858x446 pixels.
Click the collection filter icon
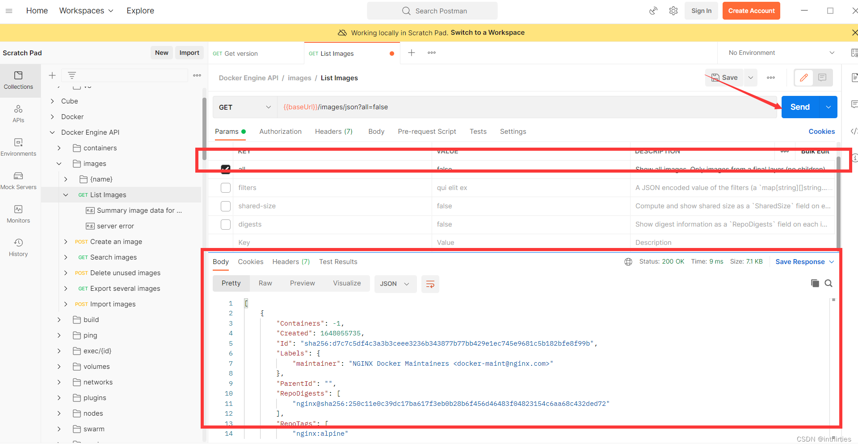pyautogui.click(x=71, y=75)
